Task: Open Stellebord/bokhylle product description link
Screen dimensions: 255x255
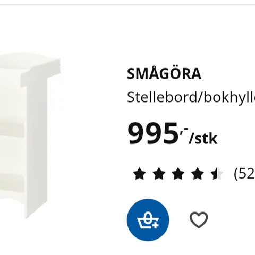Action: pos(191,97)
